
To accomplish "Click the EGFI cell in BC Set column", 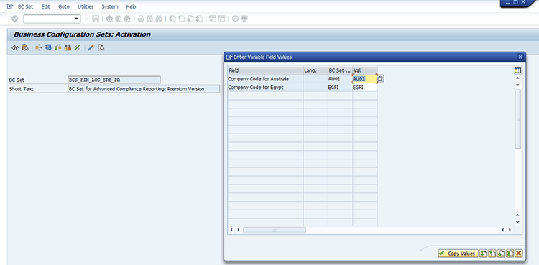I will 341,88.
